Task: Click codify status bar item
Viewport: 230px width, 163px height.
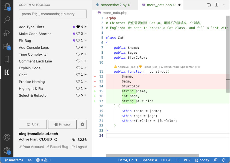Action: click(202, 160)
